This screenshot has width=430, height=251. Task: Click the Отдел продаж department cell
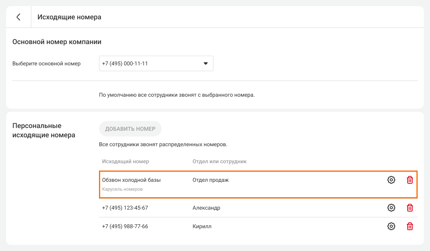pos(210,180)
